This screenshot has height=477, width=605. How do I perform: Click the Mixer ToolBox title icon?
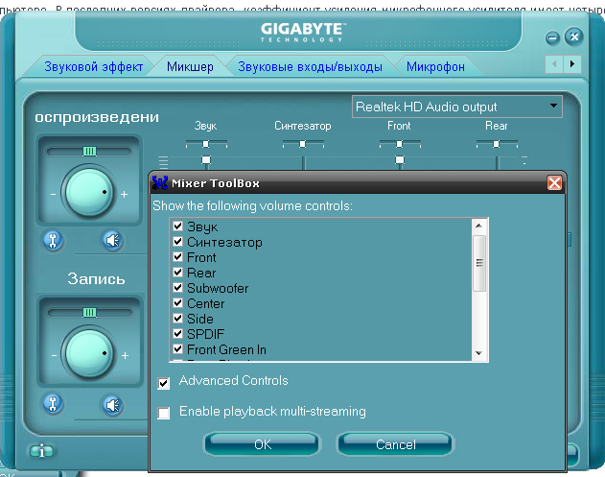coord(160,182)
